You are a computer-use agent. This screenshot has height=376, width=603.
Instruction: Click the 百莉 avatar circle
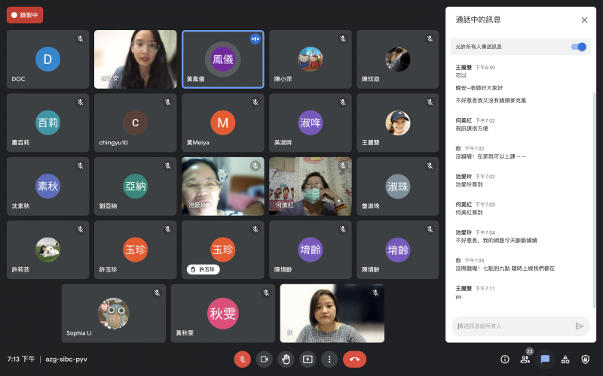47,123
